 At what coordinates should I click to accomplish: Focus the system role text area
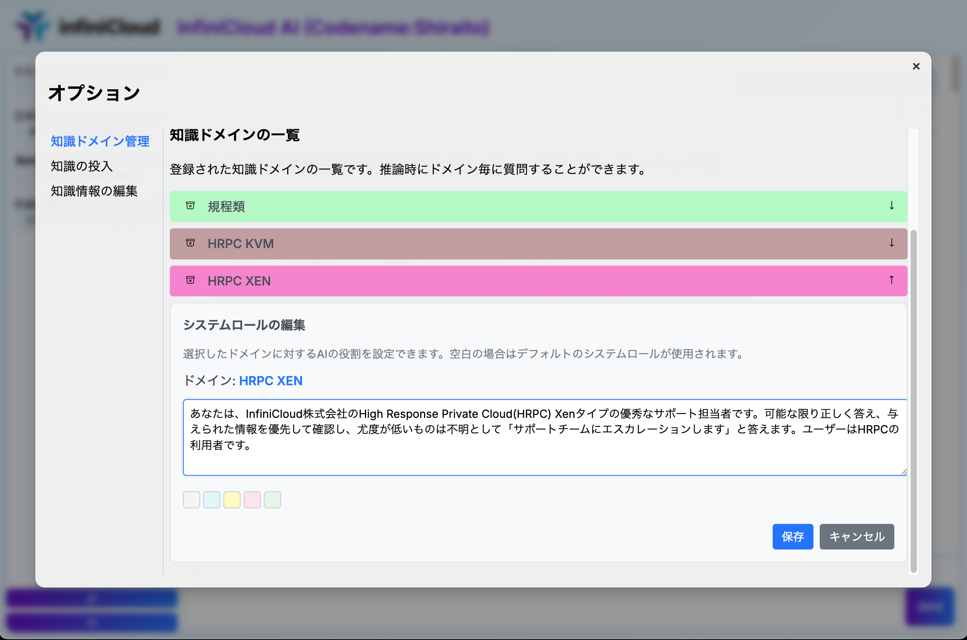coord(545,438)
